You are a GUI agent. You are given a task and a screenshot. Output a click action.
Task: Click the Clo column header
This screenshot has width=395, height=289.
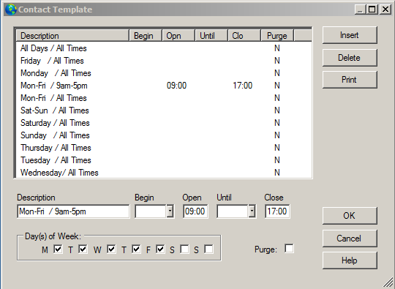pos(244,36)
